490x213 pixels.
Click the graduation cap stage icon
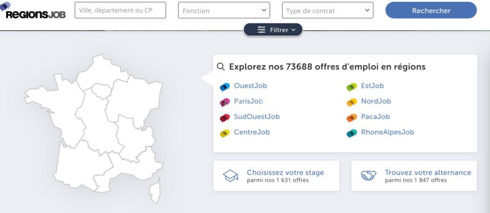(230, 176)
